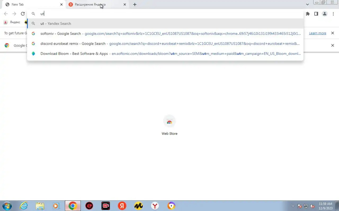Open Action Center flag in tray
The image size is (339, 211).
click(x=300, y=206)
